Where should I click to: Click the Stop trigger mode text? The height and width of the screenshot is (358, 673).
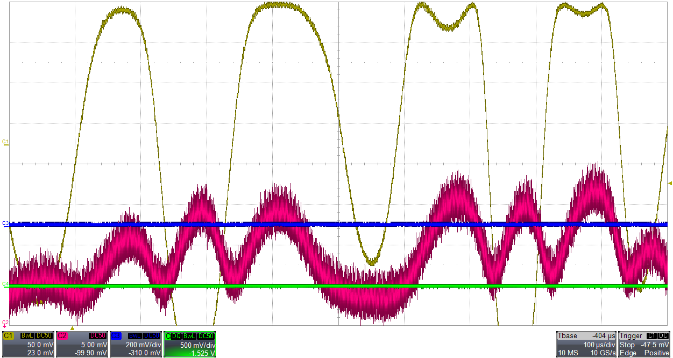pos(627,345)
